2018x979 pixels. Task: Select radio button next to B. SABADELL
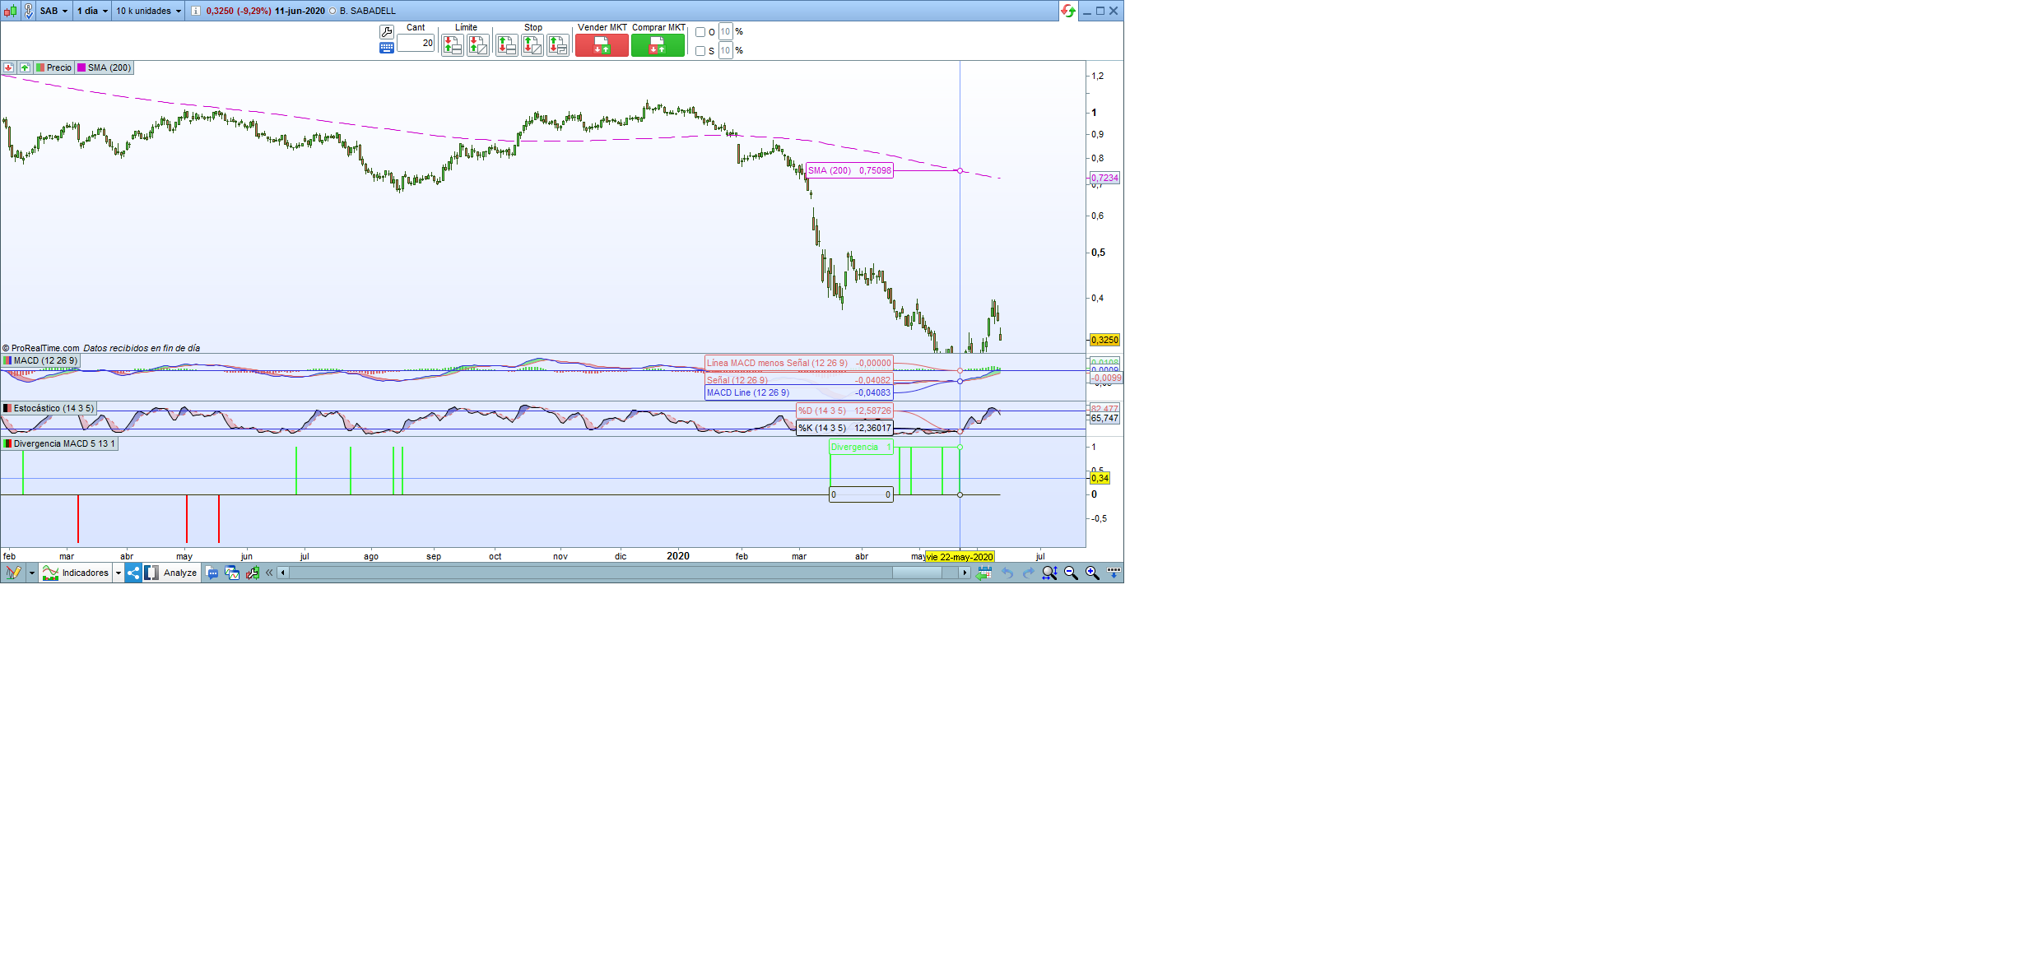tap(332, 11)
